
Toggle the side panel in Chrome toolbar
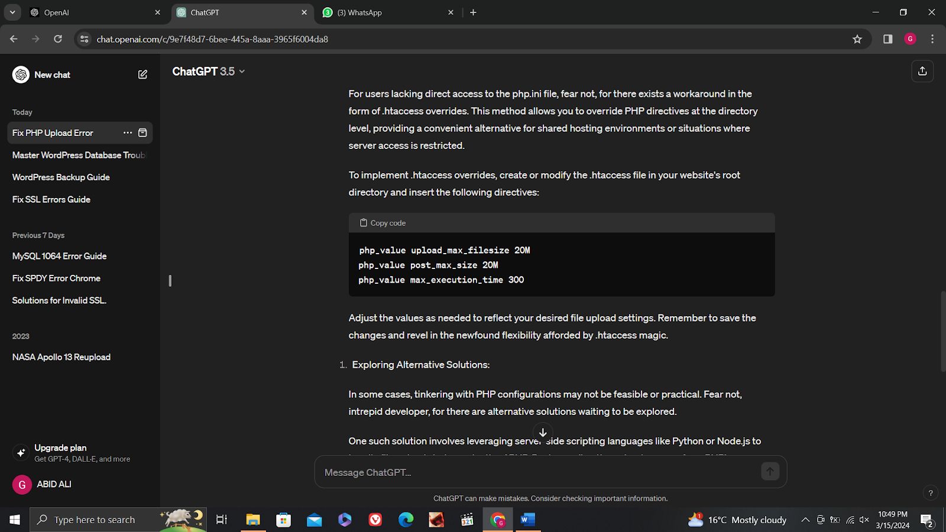[887, 39]
